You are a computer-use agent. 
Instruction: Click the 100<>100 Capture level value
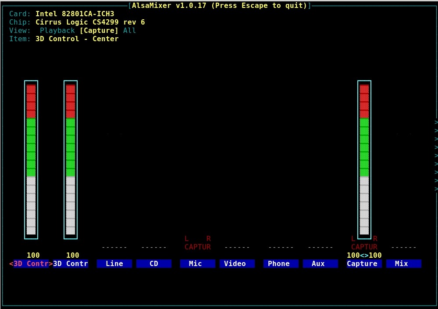click(364, 256)
